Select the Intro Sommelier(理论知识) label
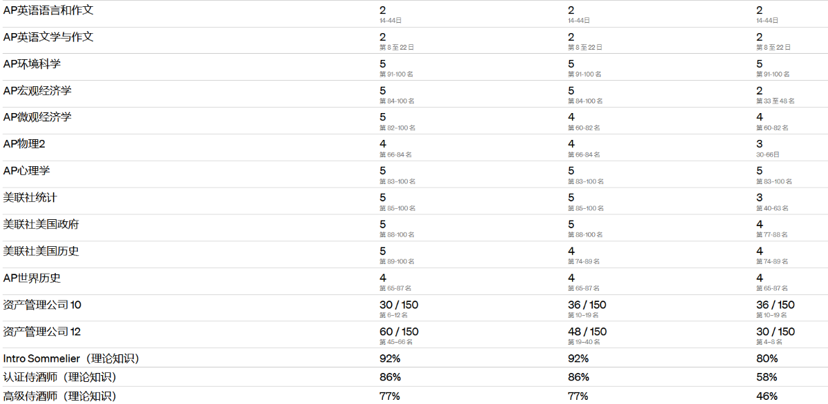828x404 pixels. pyautogui.click(x=71, y=358)
